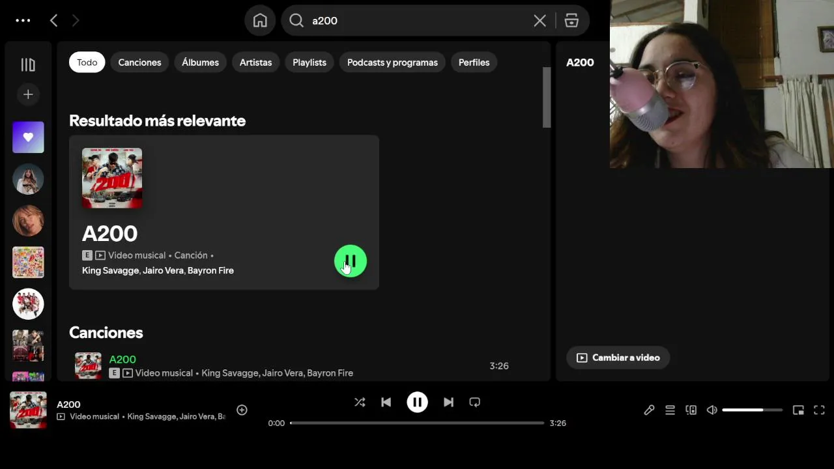The height and width of the screenshot is (469, 834).
Task: Open the first round artist avatar in sidebar
Action: pos(28,179)
